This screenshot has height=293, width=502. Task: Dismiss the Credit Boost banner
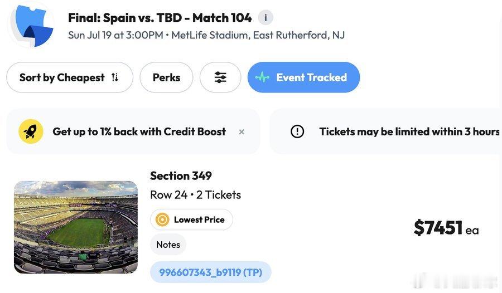tap(242, 132)
